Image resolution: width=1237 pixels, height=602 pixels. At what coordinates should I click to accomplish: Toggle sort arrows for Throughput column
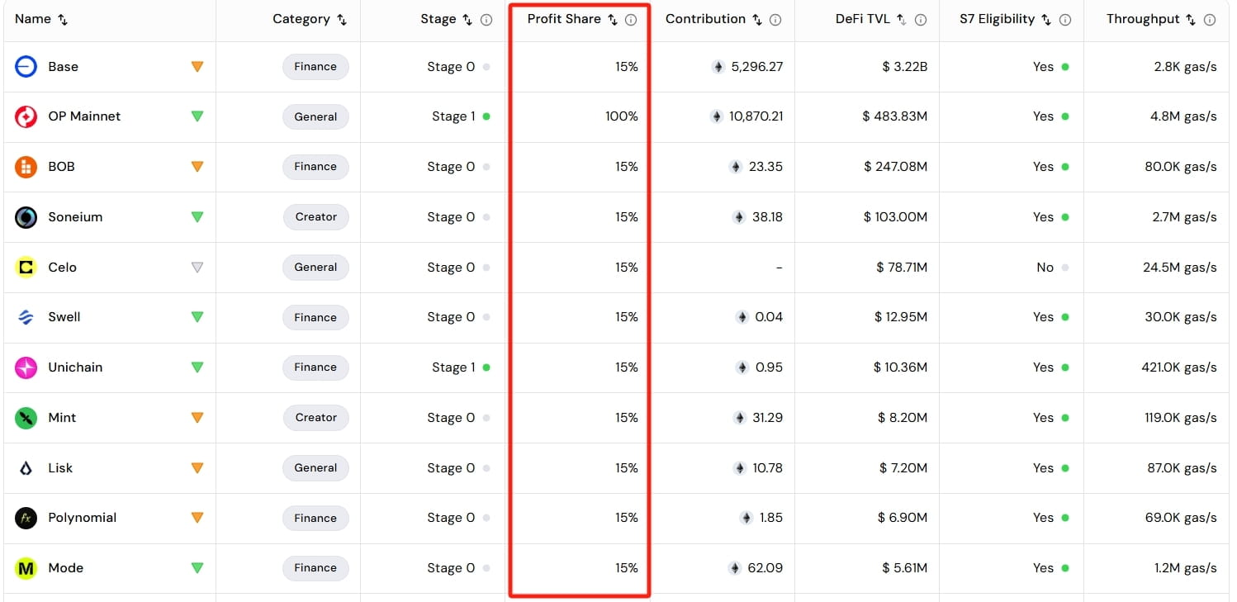pos(1190,20)
